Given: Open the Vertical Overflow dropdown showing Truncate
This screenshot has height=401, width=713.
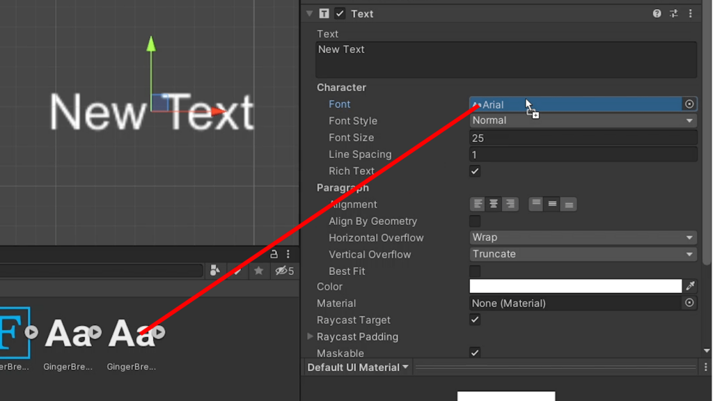Looking at the screenshot, I should pos(583,254).
